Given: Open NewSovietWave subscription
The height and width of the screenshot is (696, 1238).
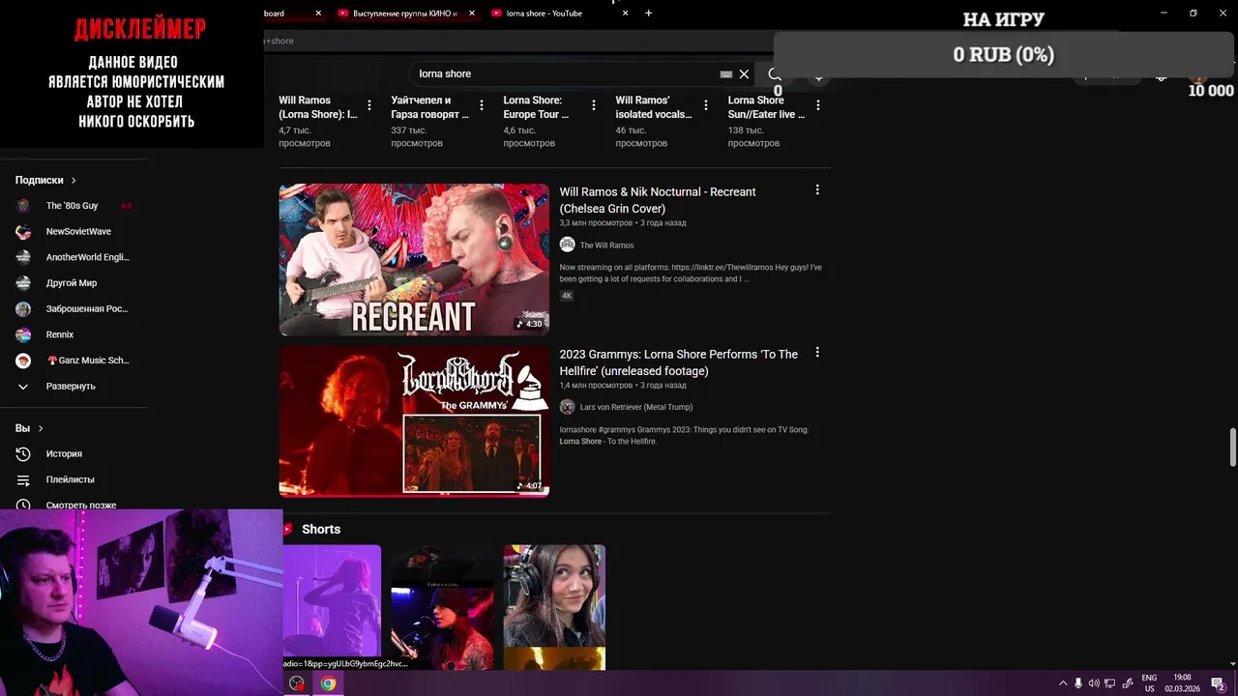Looking at the screenshot, I should click(x=74, y=232).
